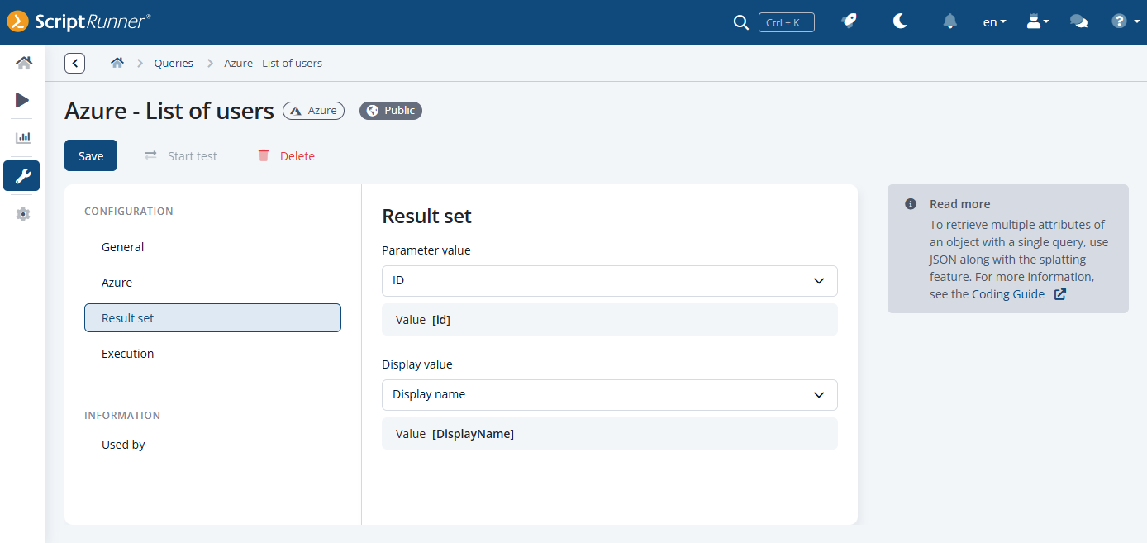This screenshot has width=1147, height=543.
Task: Navigate to the Queries breadcrumb
Action: 174,63
